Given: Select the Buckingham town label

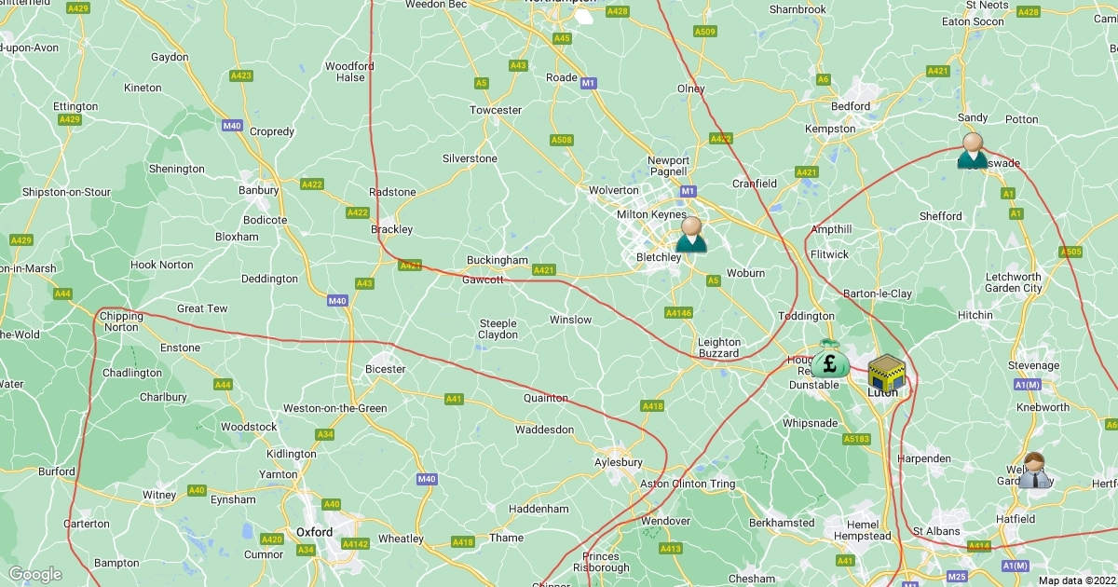Looking at the screenshot, I should point(498,260).
